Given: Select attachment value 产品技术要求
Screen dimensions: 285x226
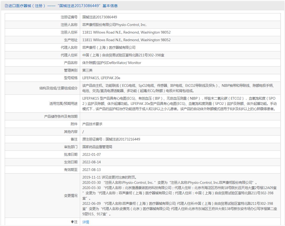Looking at the screenshot, I should click(x=92, y=124).
